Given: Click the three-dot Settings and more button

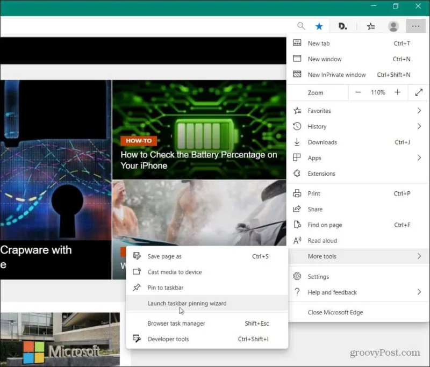Looking at the screenshot, I should (415, 26).
